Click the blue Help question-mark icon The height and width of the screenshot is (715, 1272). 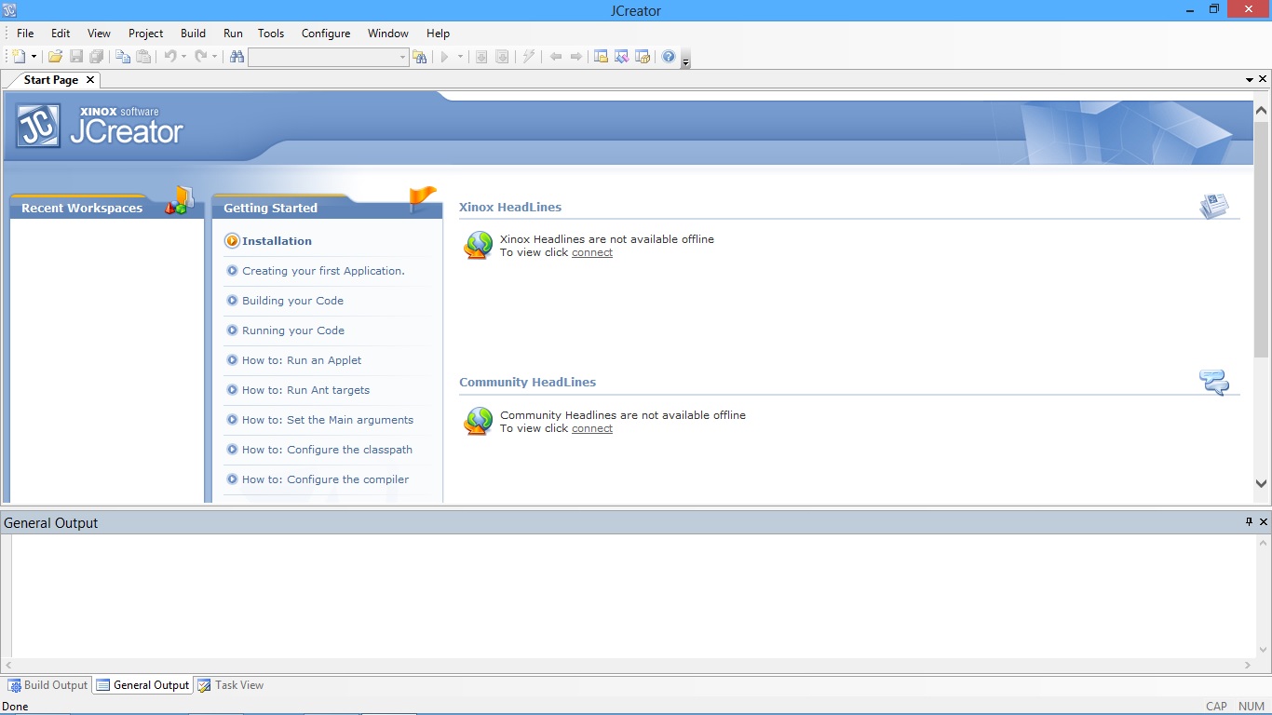668,57
